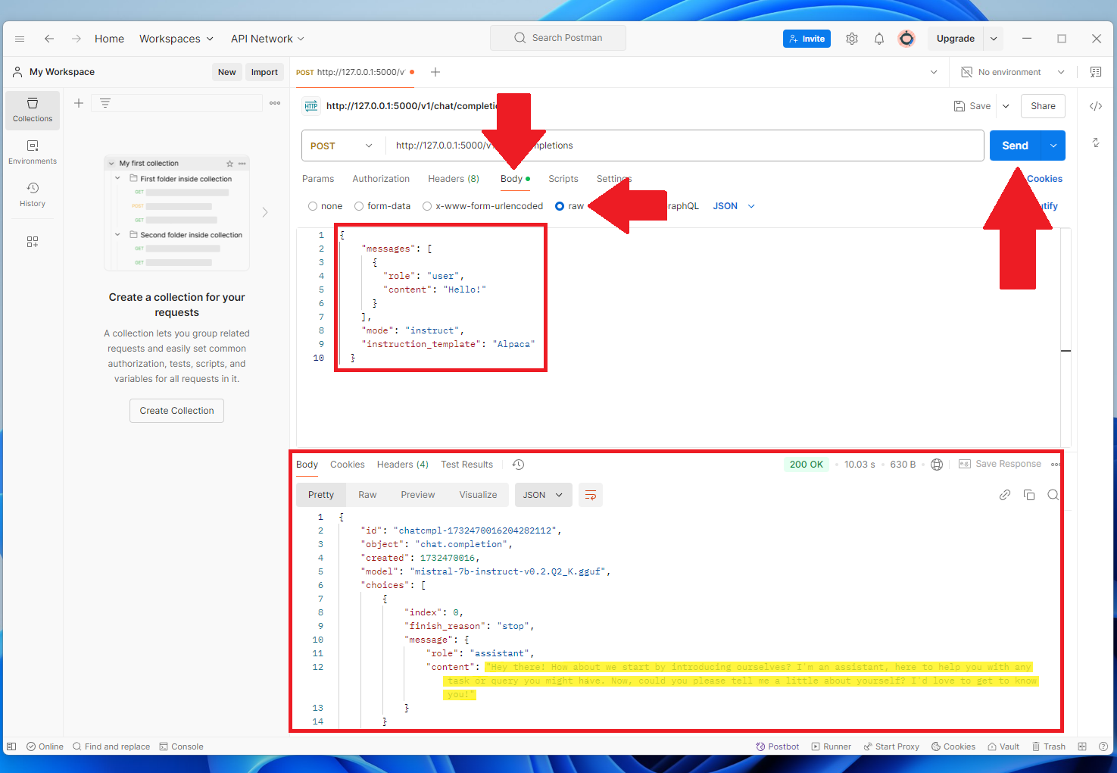Open Trash in the status bar
Screen dimensions: 1117x773
[x=1049, y=746]
